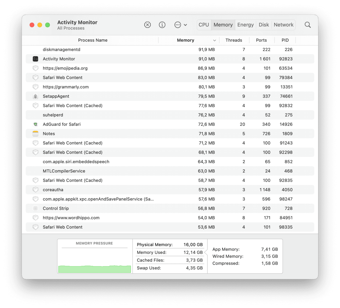Click the threads value 20
The image size is (340, 308).
(x=242, y=124)
